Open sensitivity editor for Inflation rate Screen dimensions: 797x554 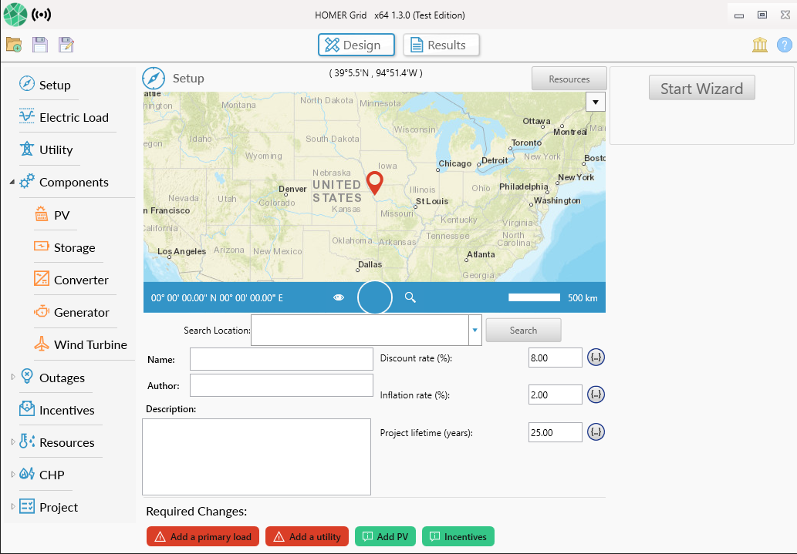point(596,395)
